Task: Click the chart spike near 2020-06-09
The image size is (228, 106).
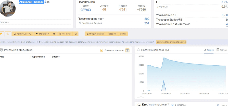Action: (164, 86)
